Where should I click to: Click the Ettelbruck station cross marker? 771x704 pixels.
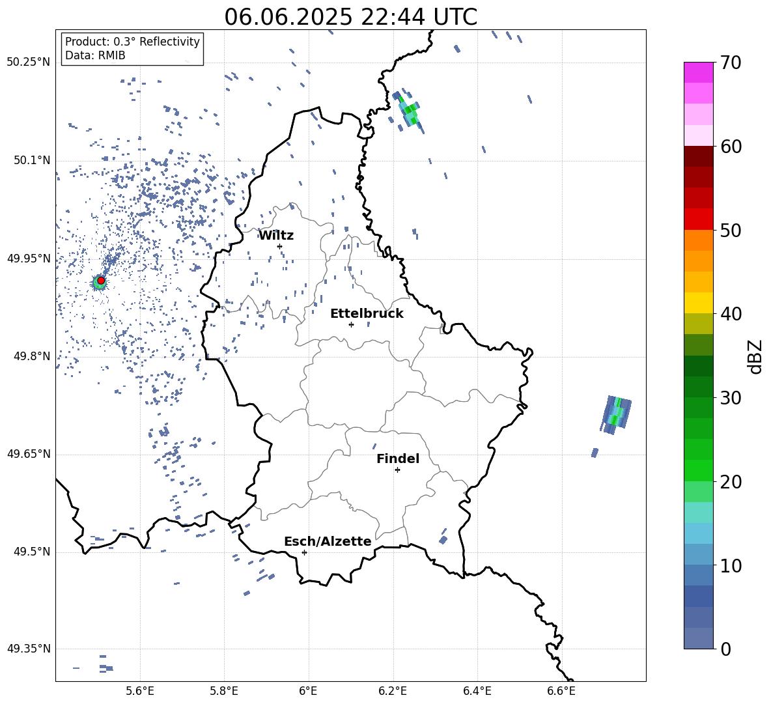[x=351, y=324]
